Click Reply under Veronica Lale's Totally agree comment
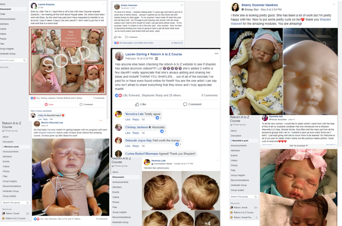Viewport: 342px width, 226px height. point(136,120)
